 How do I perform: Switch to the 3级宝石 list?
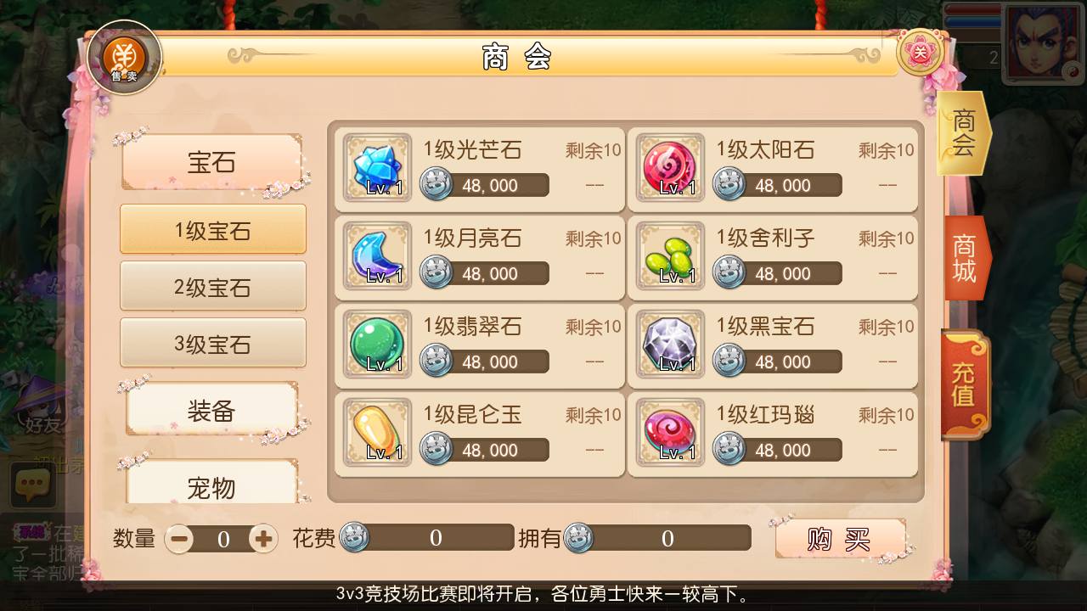click(213, 344)
